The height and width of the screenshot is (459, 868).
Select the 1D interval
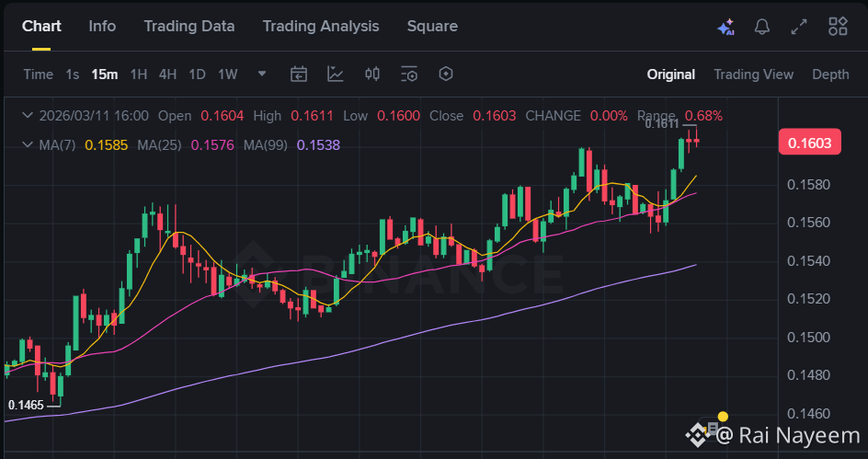[x=197, y=75]
